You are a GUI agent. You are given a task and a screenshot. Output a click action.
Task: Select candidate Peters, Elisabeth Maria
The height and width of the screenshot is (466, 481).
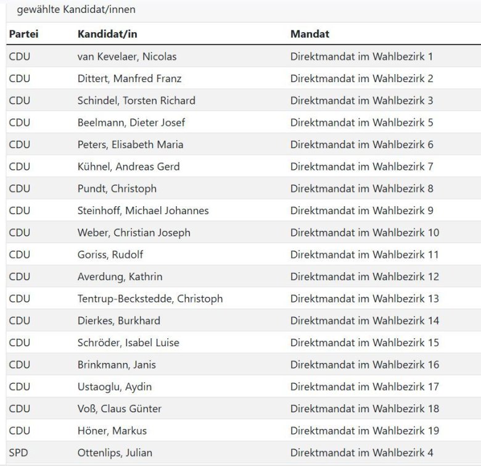(x=130, y=144)
